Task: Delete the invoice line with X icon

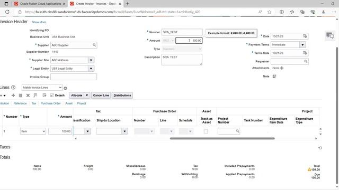Action: point(28,95)
